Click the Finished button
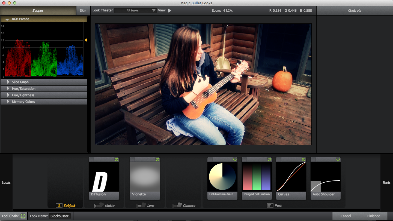 pos(374,216)
